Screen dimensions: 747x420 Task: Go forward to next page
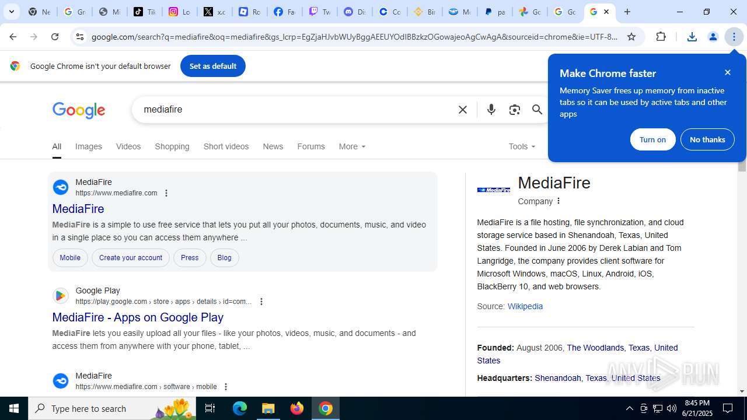click(x=34, y=37)
